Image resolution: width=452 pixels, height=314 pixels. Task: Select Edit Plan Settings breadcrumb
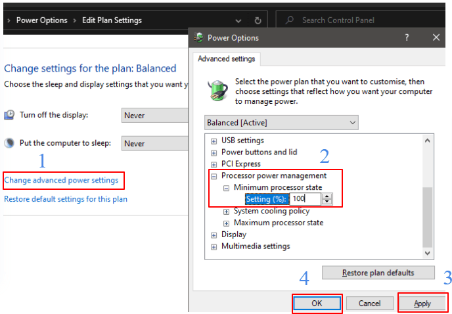click(112, 20)
